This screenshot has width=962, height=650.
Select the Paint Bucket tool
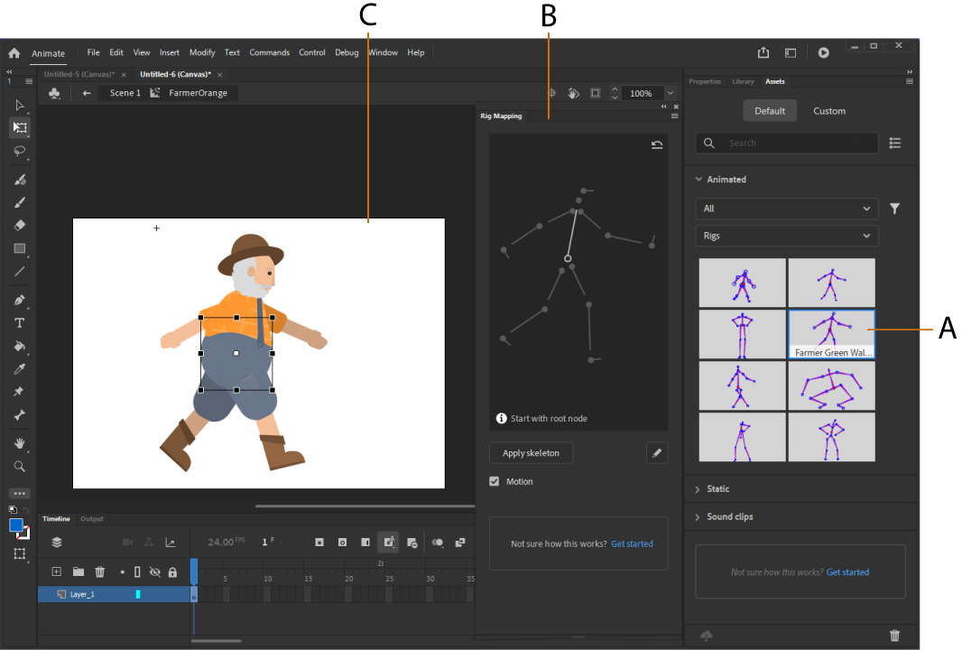pyautogui.click(x=20, y=346)
